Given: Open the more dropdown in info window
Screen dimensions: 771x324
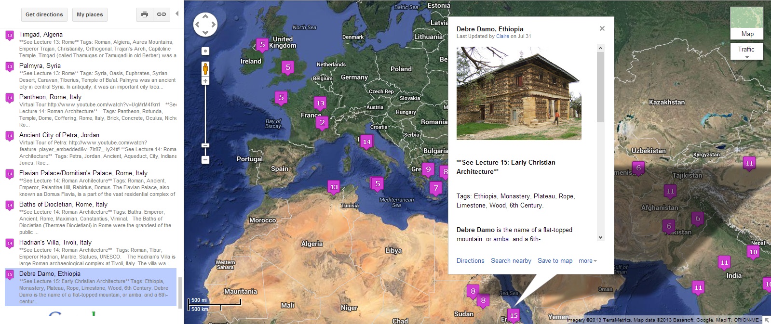Looking at the screenshot, I should [588, 260].
